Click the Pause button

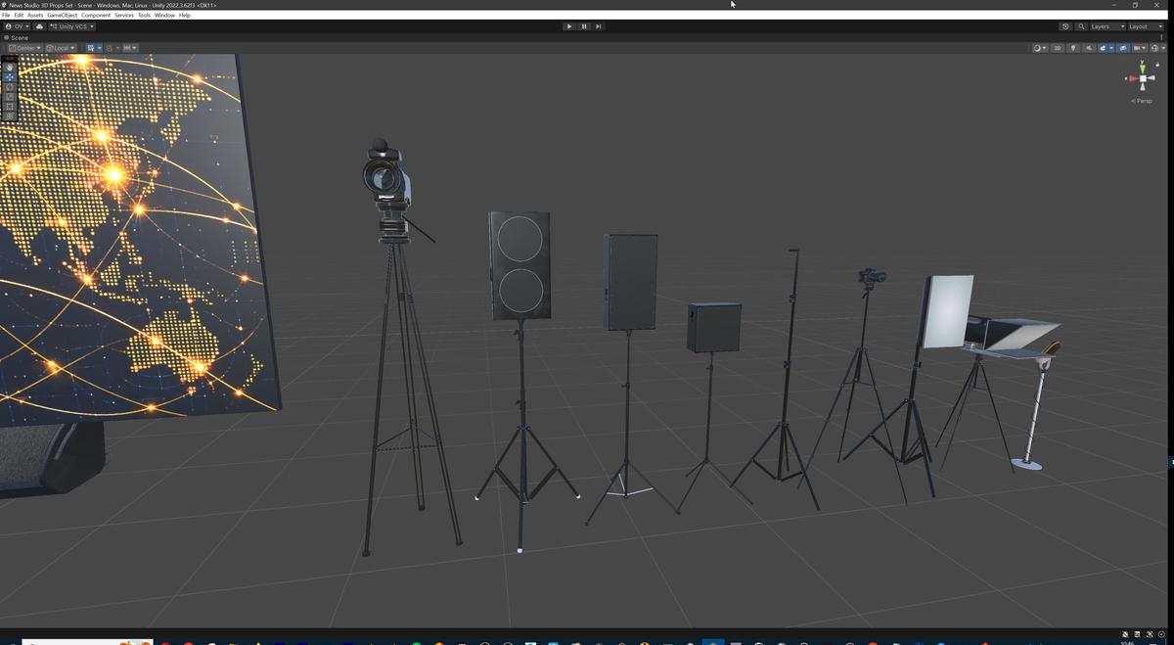[584, 26]
